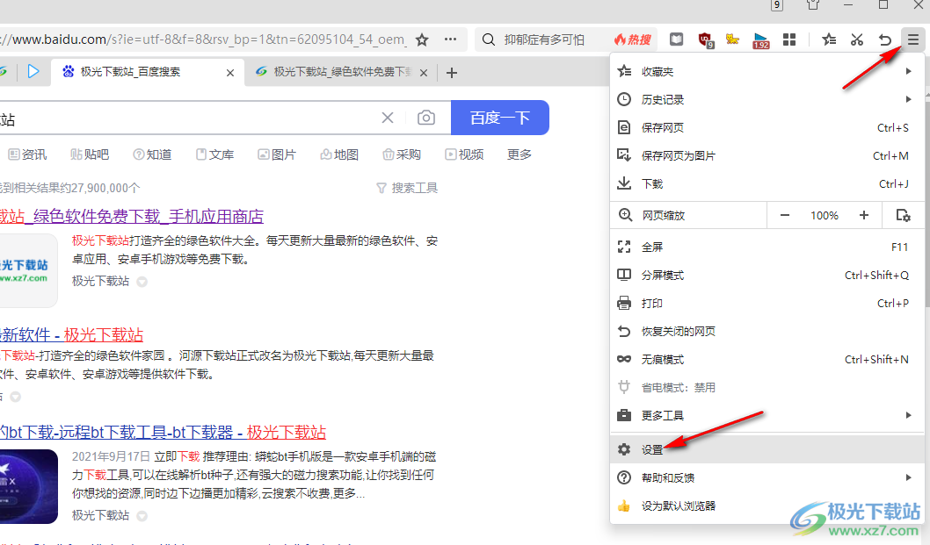Open the bt下载-远程bt下载工具 result link

pos(163,433)
